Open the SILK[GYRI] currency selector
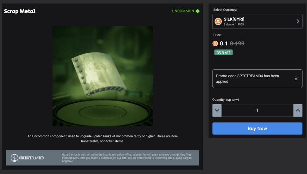The image size is (307, 174). point(257,21)
